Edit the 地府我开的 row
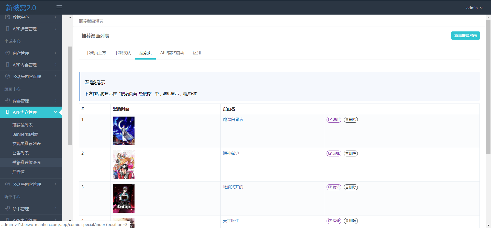This screenshot has height=228, width=491. pyautogui.click(x=334, y=187)
